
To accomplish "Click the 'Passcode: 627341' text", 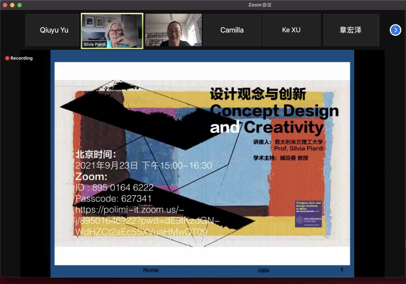I will pyautogui.click(x=114, y=199).
